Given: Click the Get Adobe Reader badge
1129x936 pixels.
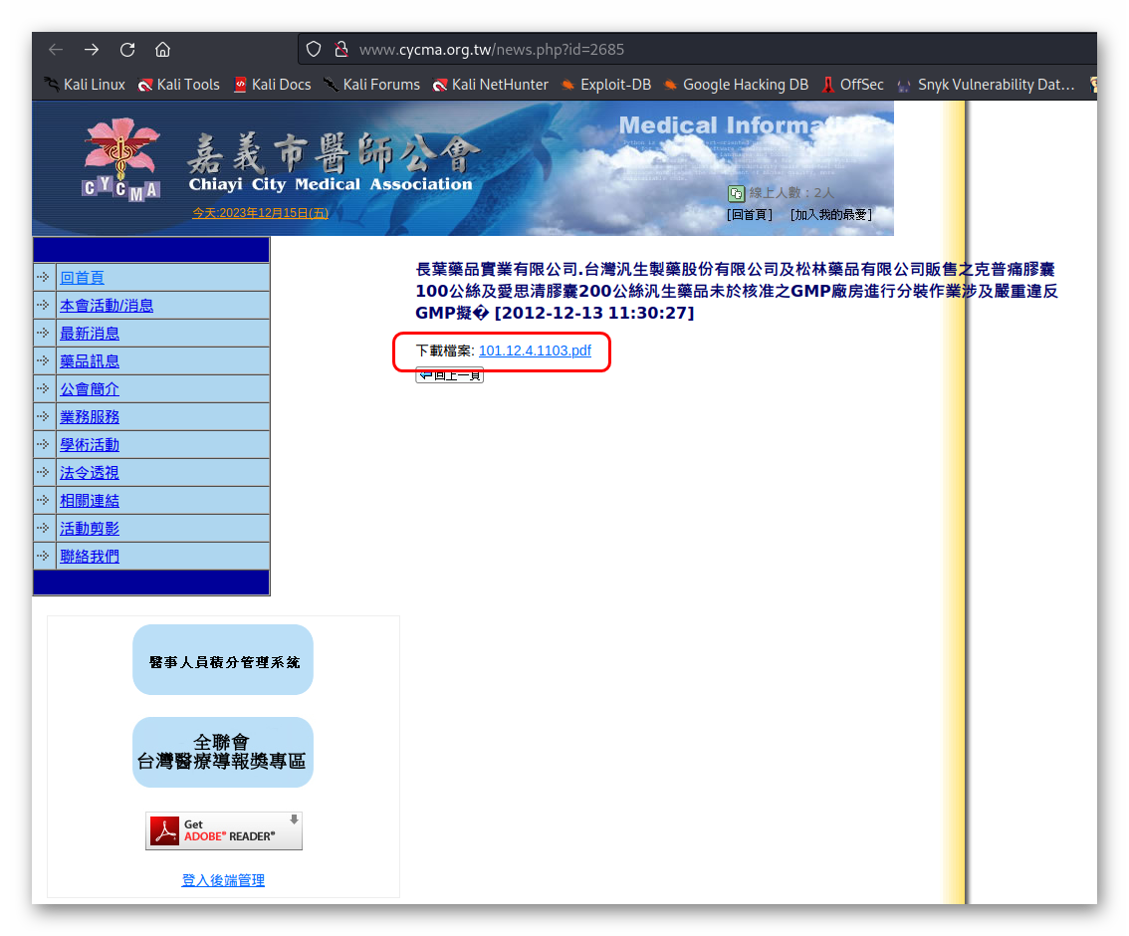Looking at the screenshot, I should (224, 830).
